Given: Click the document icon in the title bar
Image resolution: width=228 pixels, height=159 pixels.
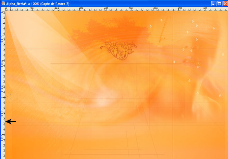Looking at the screenshot, I should [3, 3].
